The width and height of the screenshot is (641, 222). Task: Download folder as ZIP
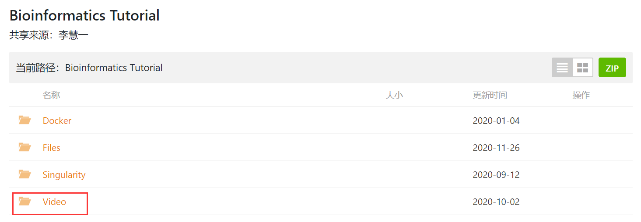(612, 68)
